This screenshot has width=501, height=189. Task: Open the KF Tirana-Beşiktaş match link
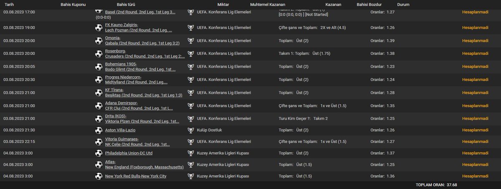tap(144, 92)
